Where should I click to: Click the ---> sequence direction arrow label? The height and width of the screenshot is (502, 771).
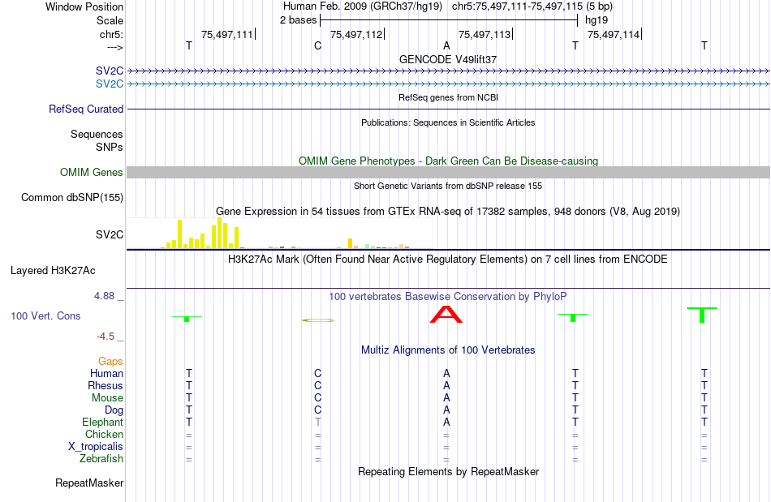point(114,47)
